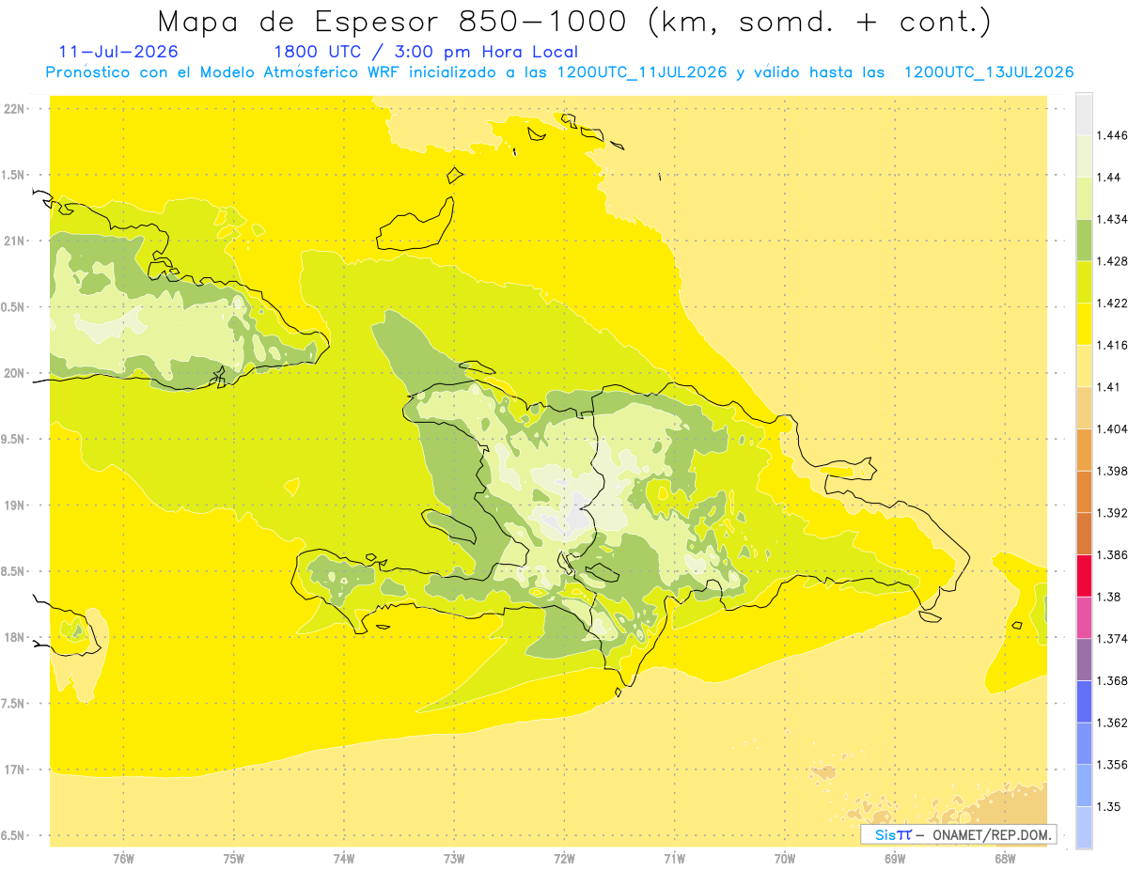Click the legend value "1.368"

(1112, 680)
